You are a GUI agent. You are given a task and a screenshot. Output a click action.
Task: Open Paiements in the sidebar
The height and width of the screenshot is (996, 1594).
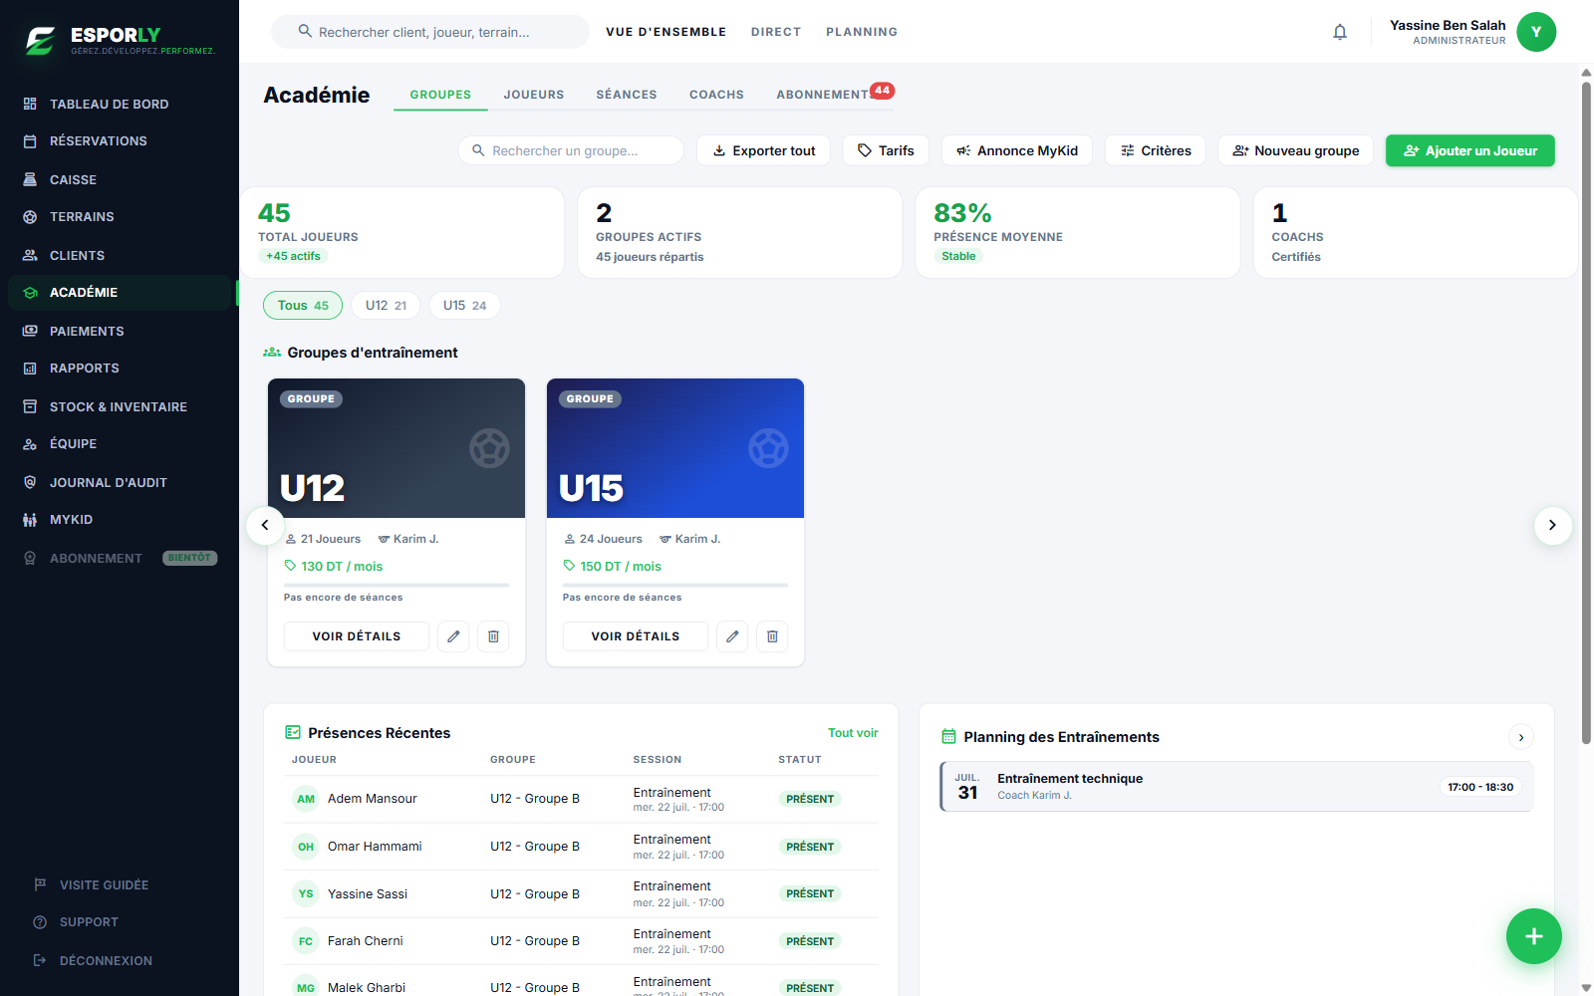click(x=120, y=331)
